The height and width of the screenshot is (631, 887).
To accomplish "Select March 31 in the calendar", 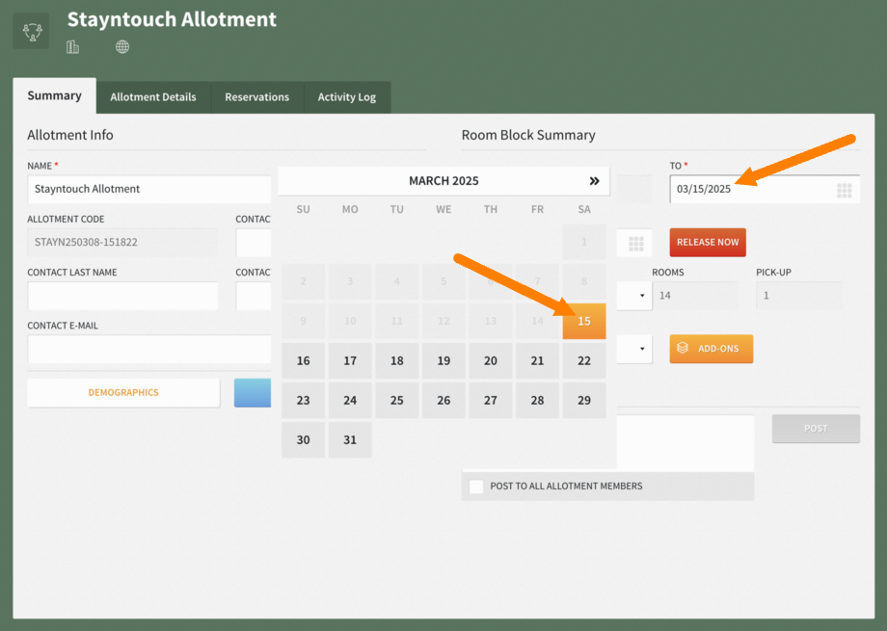I will pyautogui.click(x=350, y=440).
